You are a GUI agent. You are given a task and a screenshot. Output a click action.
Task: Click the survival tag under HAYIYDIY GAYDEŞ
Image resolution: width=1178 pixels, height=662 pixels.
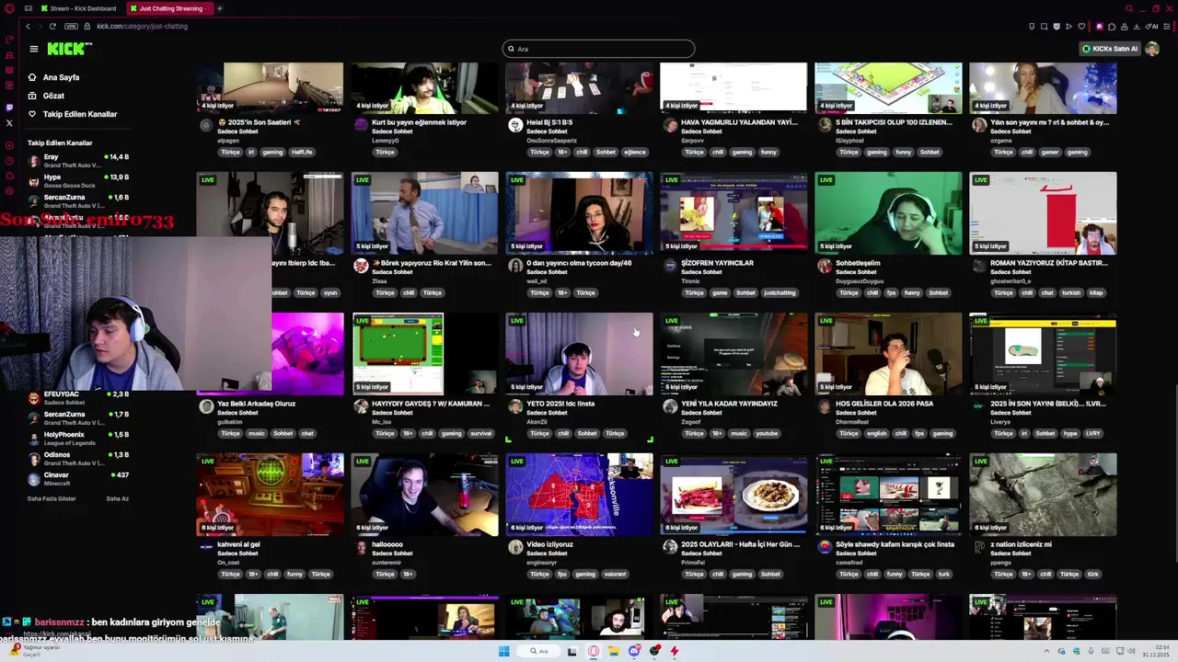pyautogui.click(x=480, y=433)
